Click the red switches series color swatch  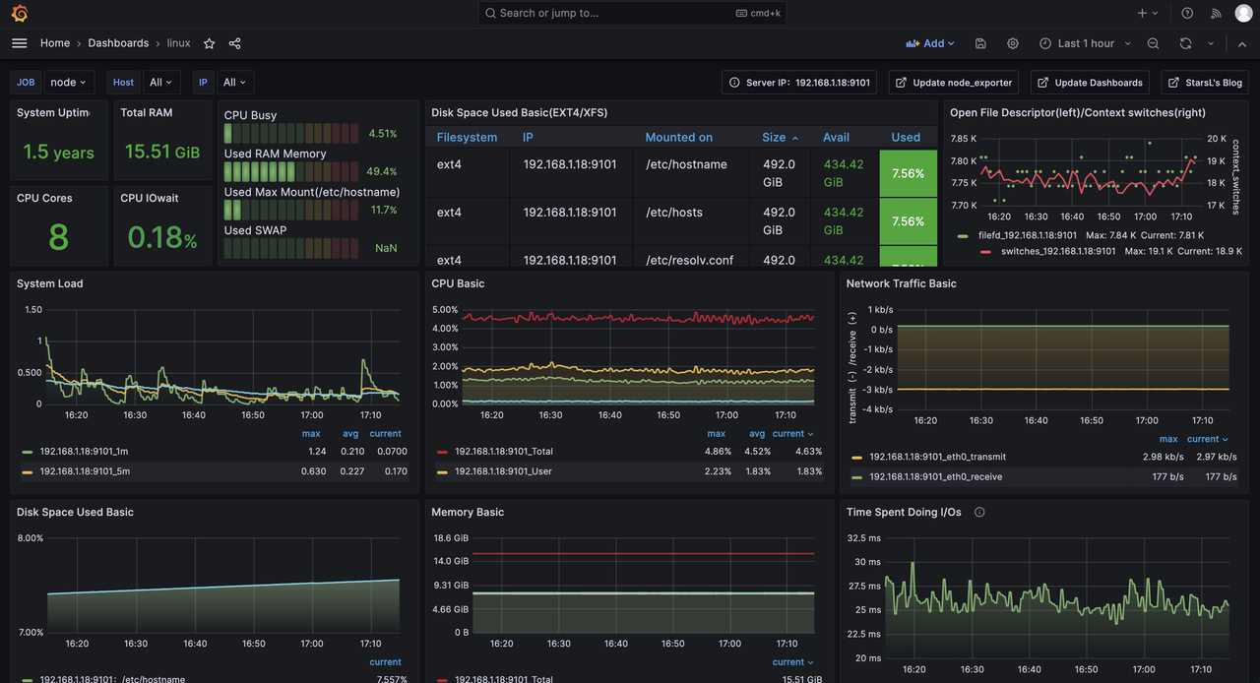click(x=986, y=251)
